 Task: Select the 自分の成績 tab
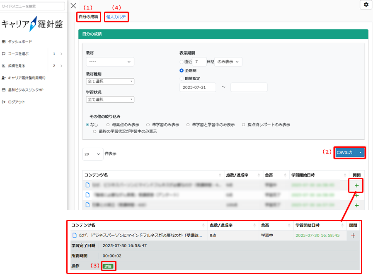(x=88, y=17)
